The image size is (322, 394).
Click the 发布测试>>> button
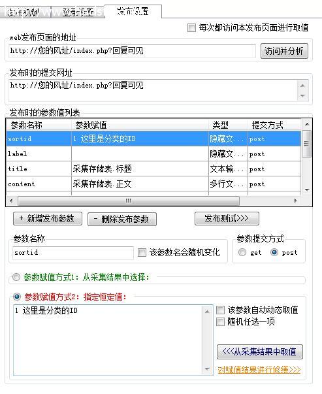coord(227,219)
